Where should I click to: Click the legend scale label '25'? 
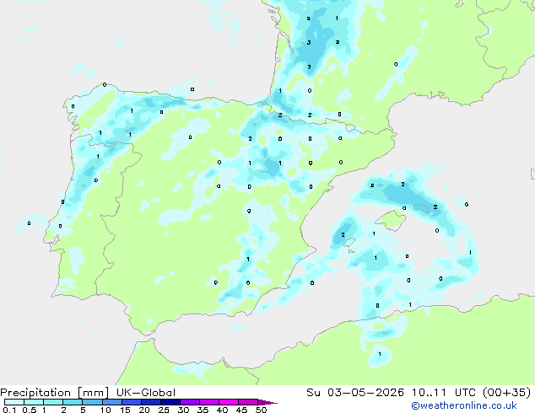(164, 410)
